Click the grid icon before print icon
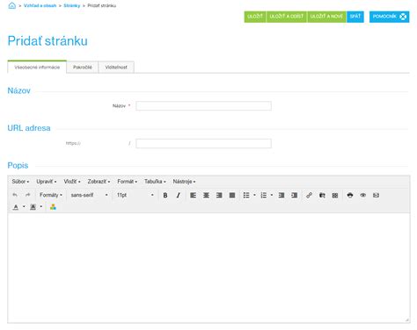The image size is (417, 330). coord(335,195)
